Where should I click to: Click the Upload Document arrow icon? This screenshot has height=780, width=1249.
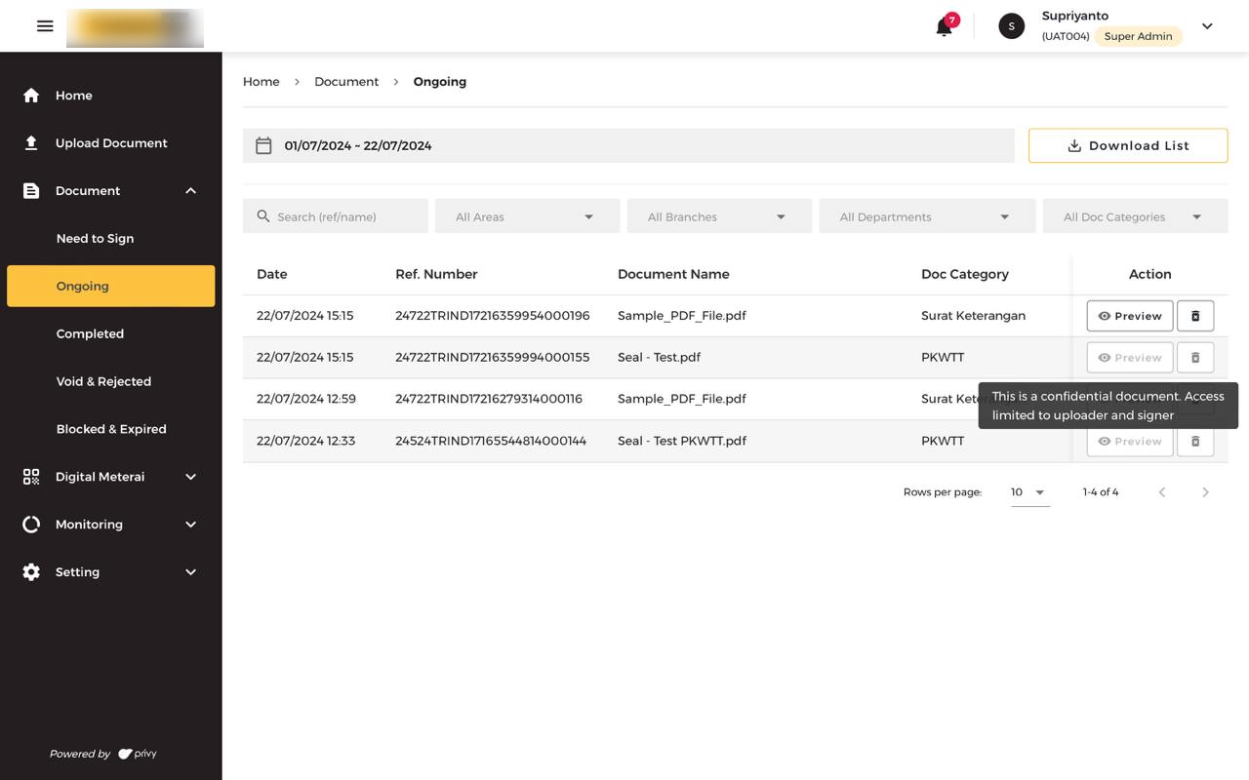[x=31, y=143]
